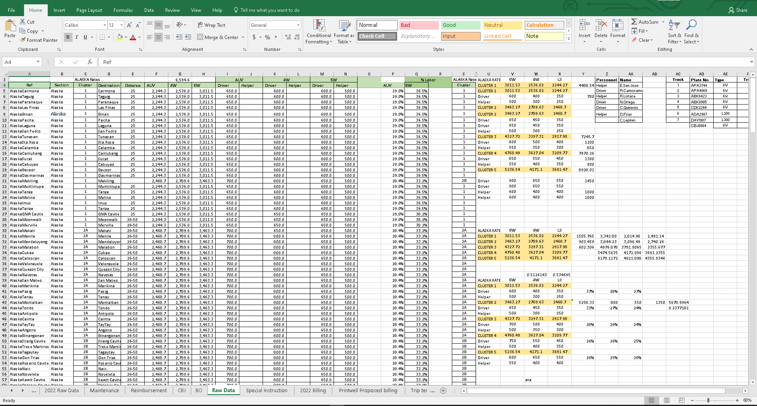Apply the Neutral cell style
Screen dimensions: 757x406
(502, 25)
